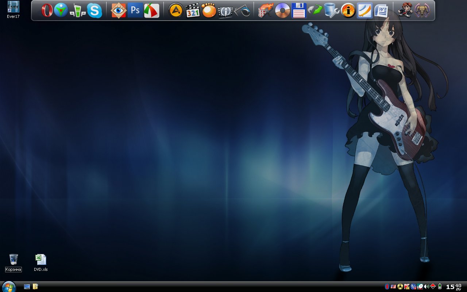Open the bucket and wrench uninstaller icon
Viewport: 467px width, 292px height.
click(332, 10)
